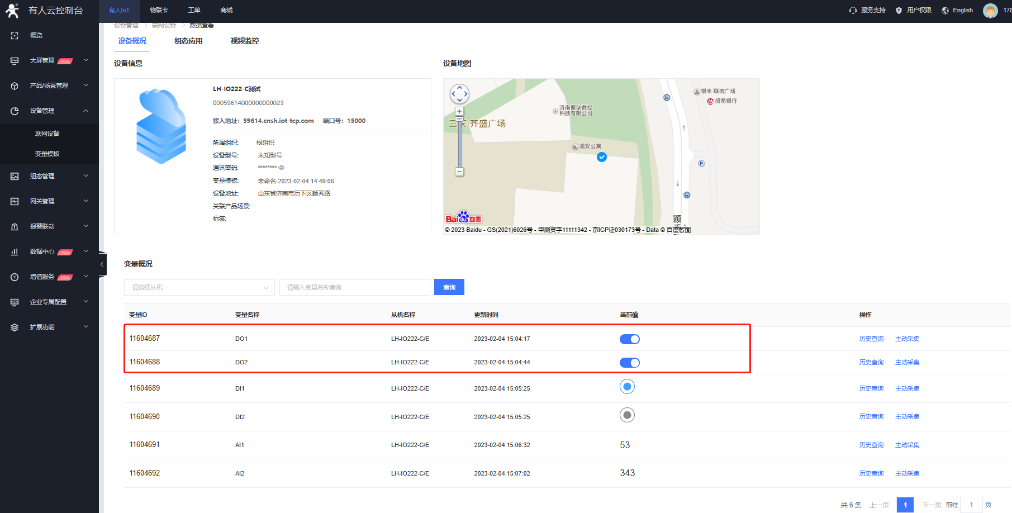Switch to the 组态应用 tab
This screenshot has height=513, width=1012.
tap(188, 41)
